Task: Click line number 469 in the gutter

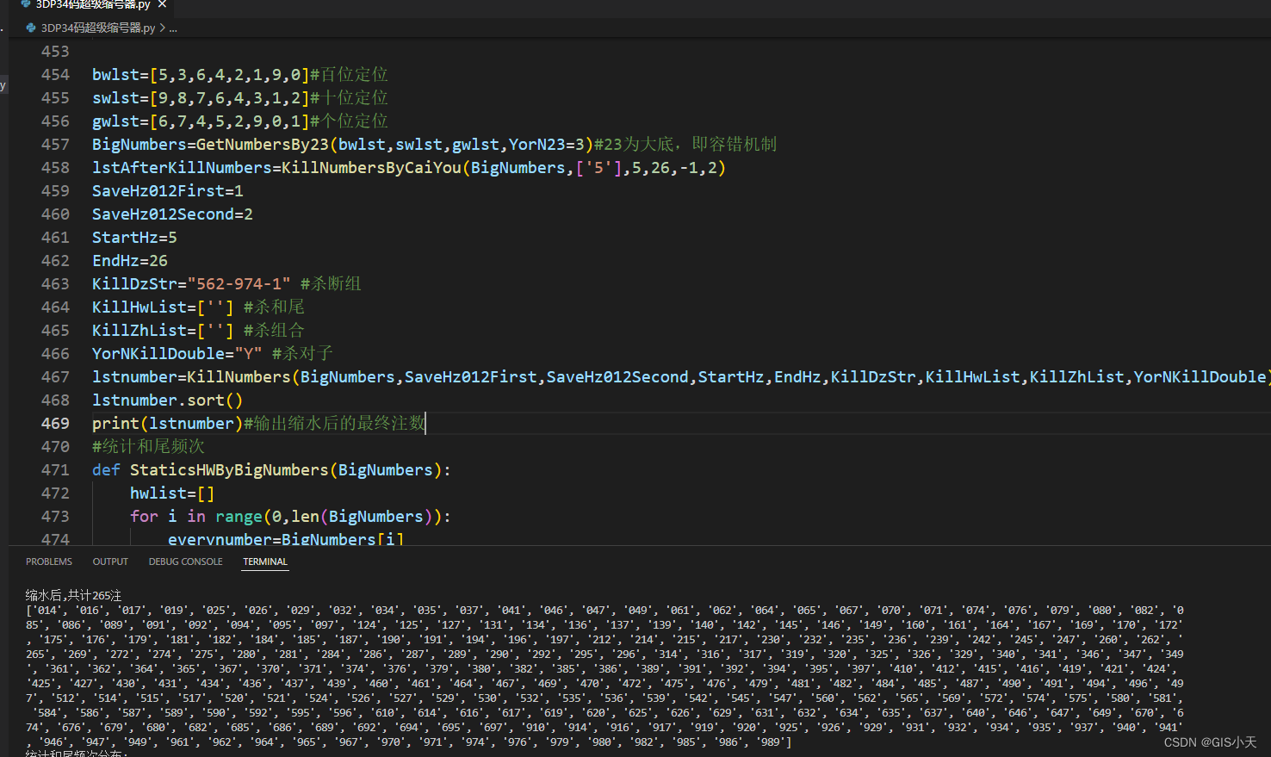Action: [x=55, y=424]
